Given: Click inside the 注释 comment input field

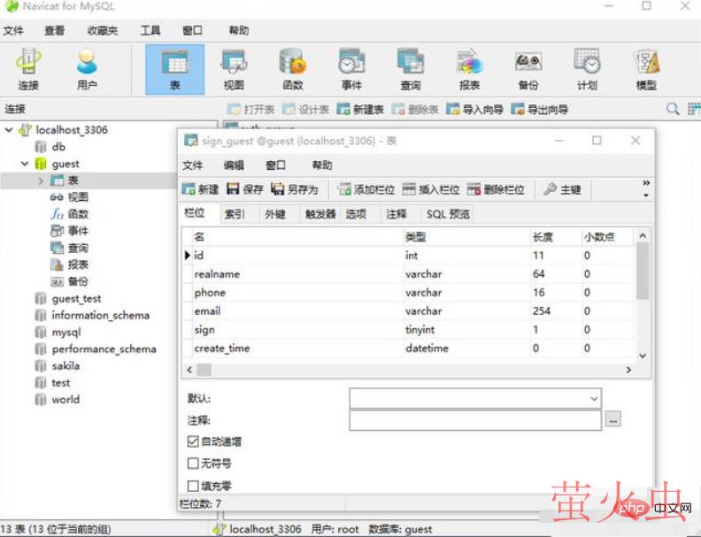Looking at the screenshot, I should click(475, 420).
